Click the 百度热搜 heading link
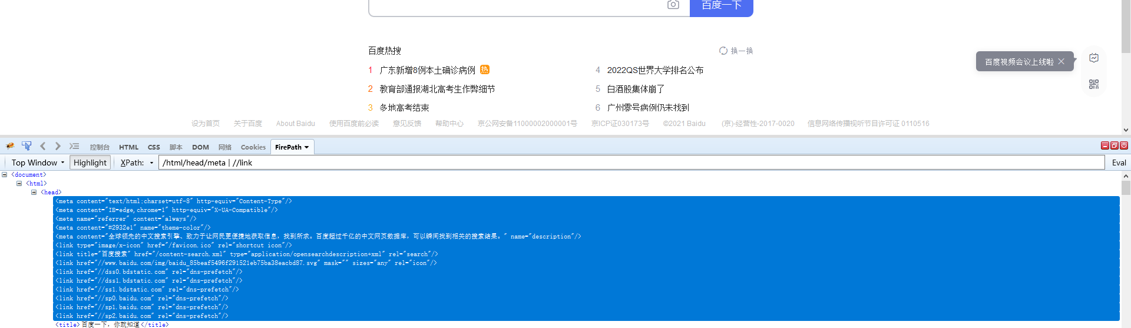 click(x=385, y=51)
